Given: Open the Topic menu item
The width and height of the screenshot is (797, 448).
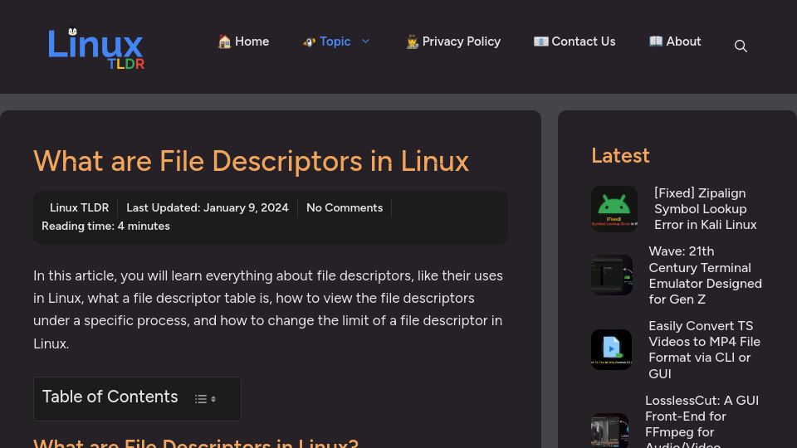Looking at the screenshot, I should [x=327, y=41].
